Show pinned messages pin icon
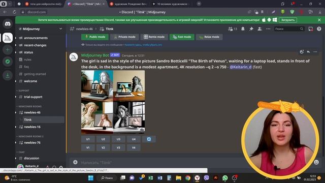 click(x=251, y=29)
